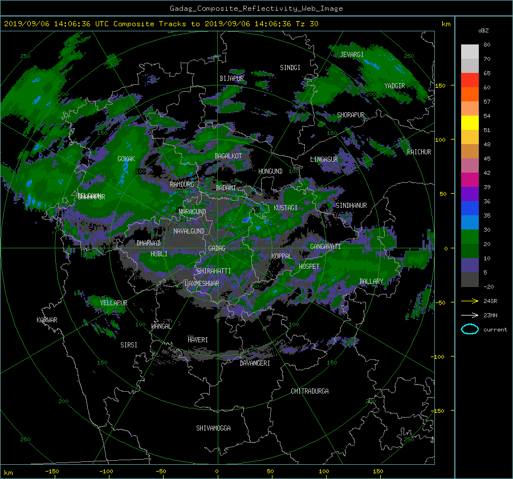Select the JEVARGI city label

(352, 55)
